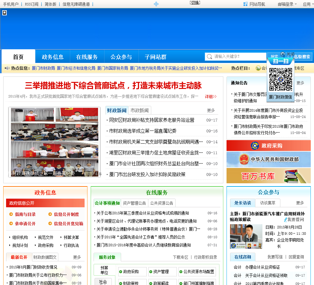Open the 政府采购 banner
This screenshot has height=285, width=314.
click(x=269, y=146)
